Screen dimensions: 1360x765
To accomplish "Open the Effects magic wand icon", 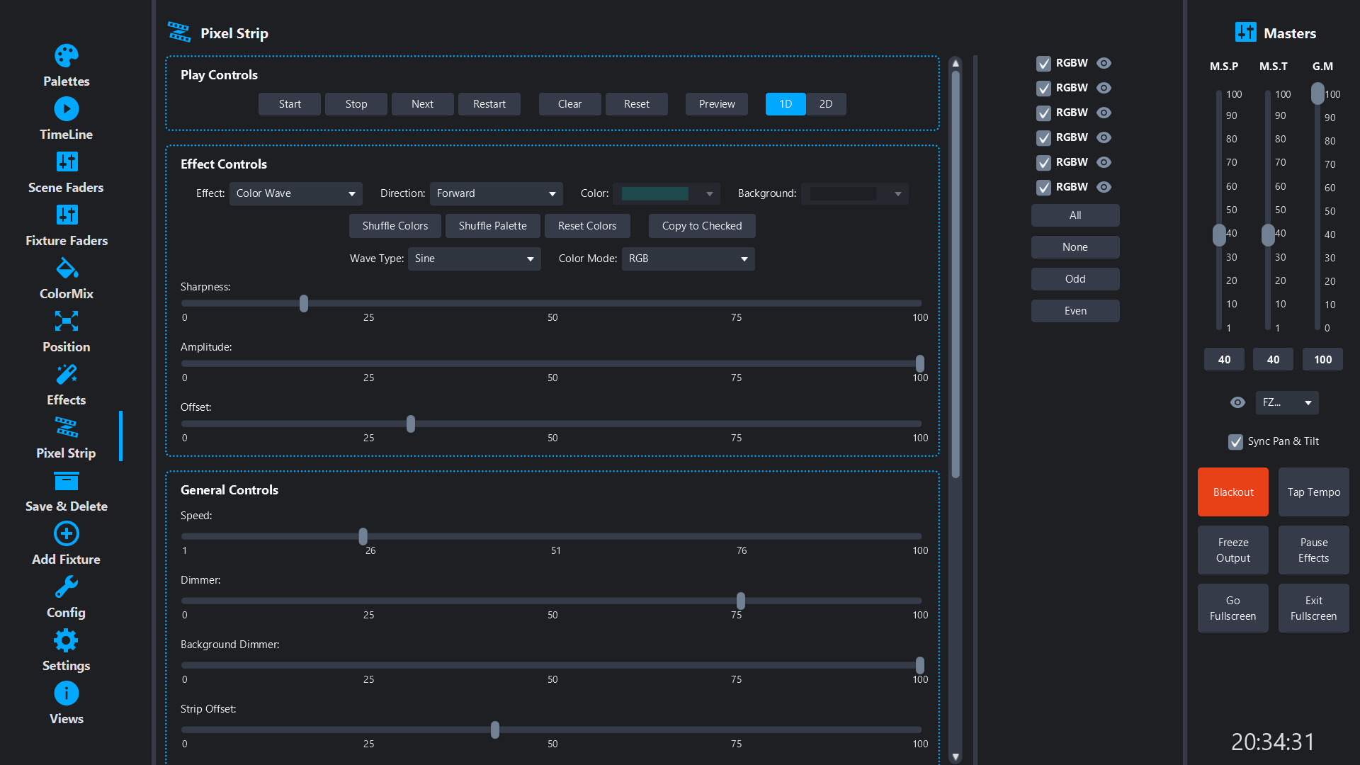I will pos(66,375).
